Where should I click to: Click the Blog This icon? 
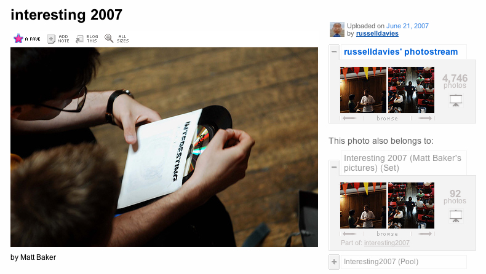[x=79, y=39]
